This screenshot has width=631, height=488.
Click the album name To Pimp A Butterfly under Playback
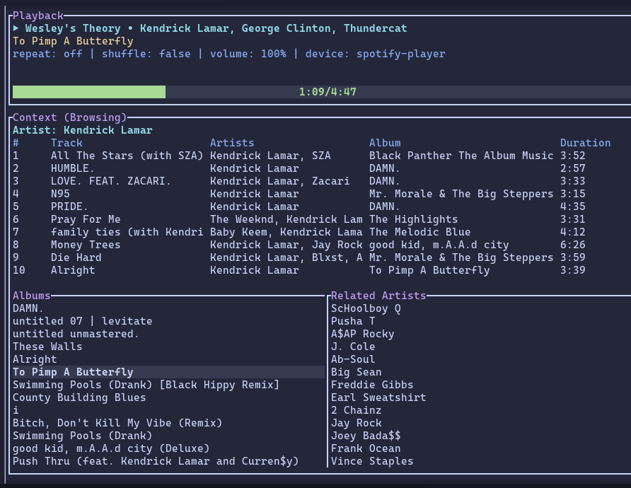pyautogui.click(x=73, y=42)
